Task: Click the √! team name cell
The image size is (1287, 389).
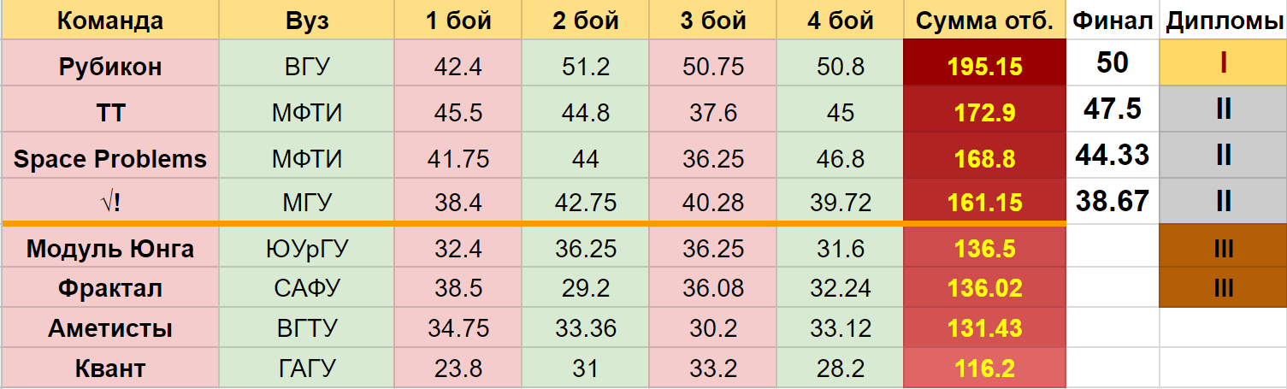Action: 109,203
